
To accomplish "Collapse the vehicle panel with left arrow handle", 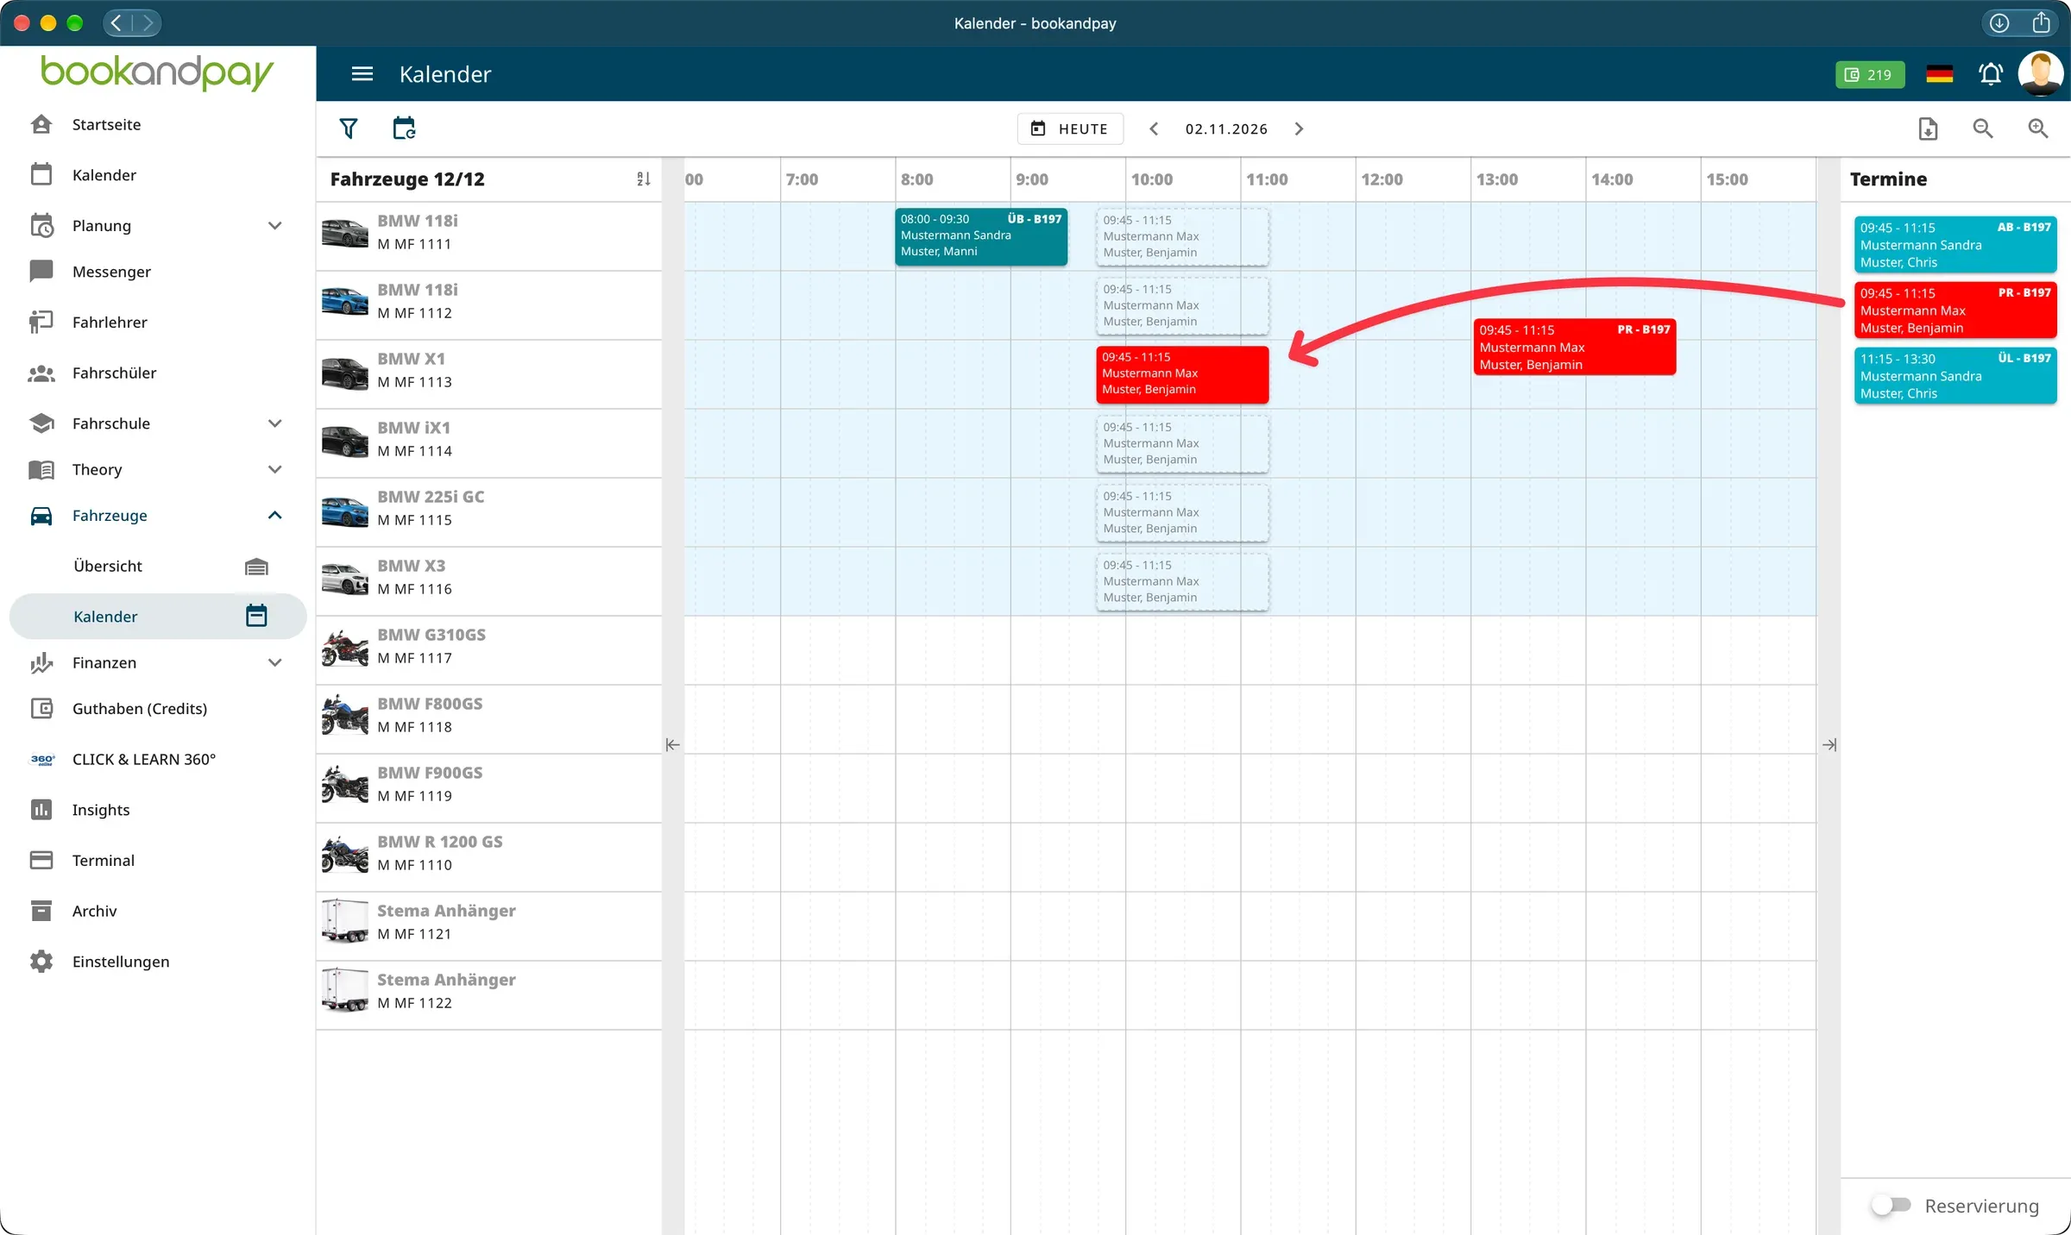I will pos(672,744).
